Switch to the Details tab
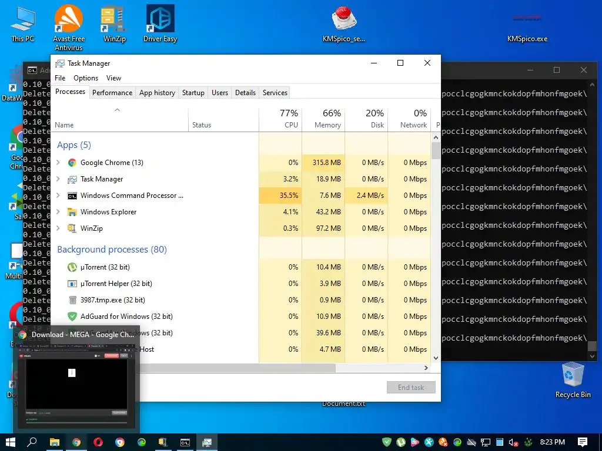 click(245, 93)
